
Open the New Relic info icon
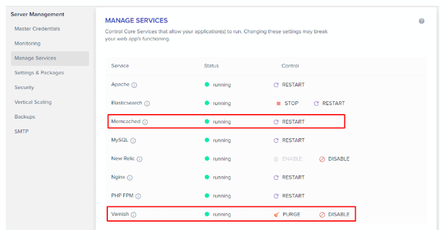coord(139,159)
